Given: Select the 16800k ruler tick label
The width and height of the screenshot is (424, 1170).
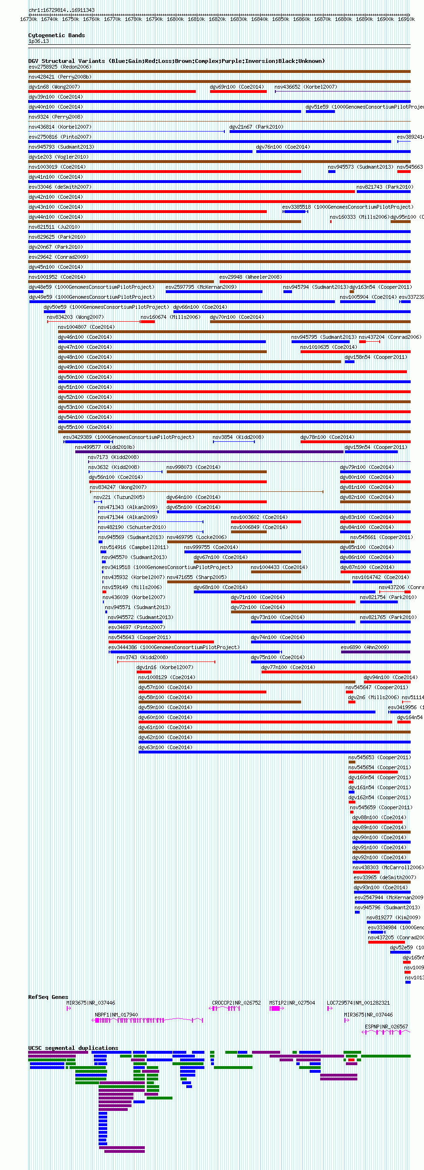Looking at the screenshot, I should (175, 19).
